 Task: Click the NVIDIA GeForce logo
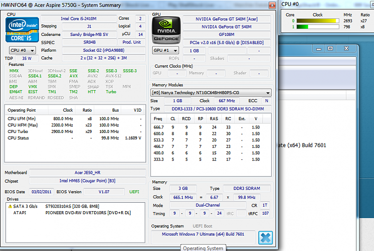166,30
